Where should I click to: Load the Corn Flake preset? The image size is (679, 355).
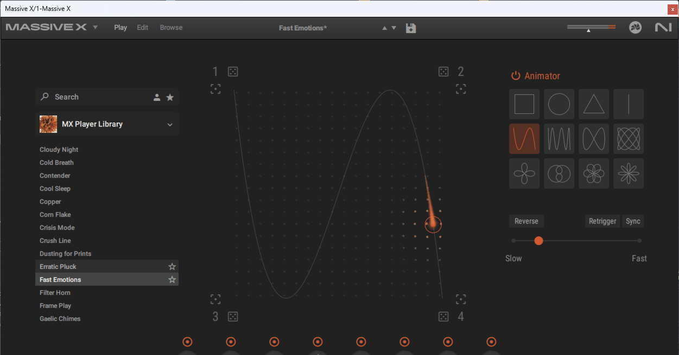point(107,215)
